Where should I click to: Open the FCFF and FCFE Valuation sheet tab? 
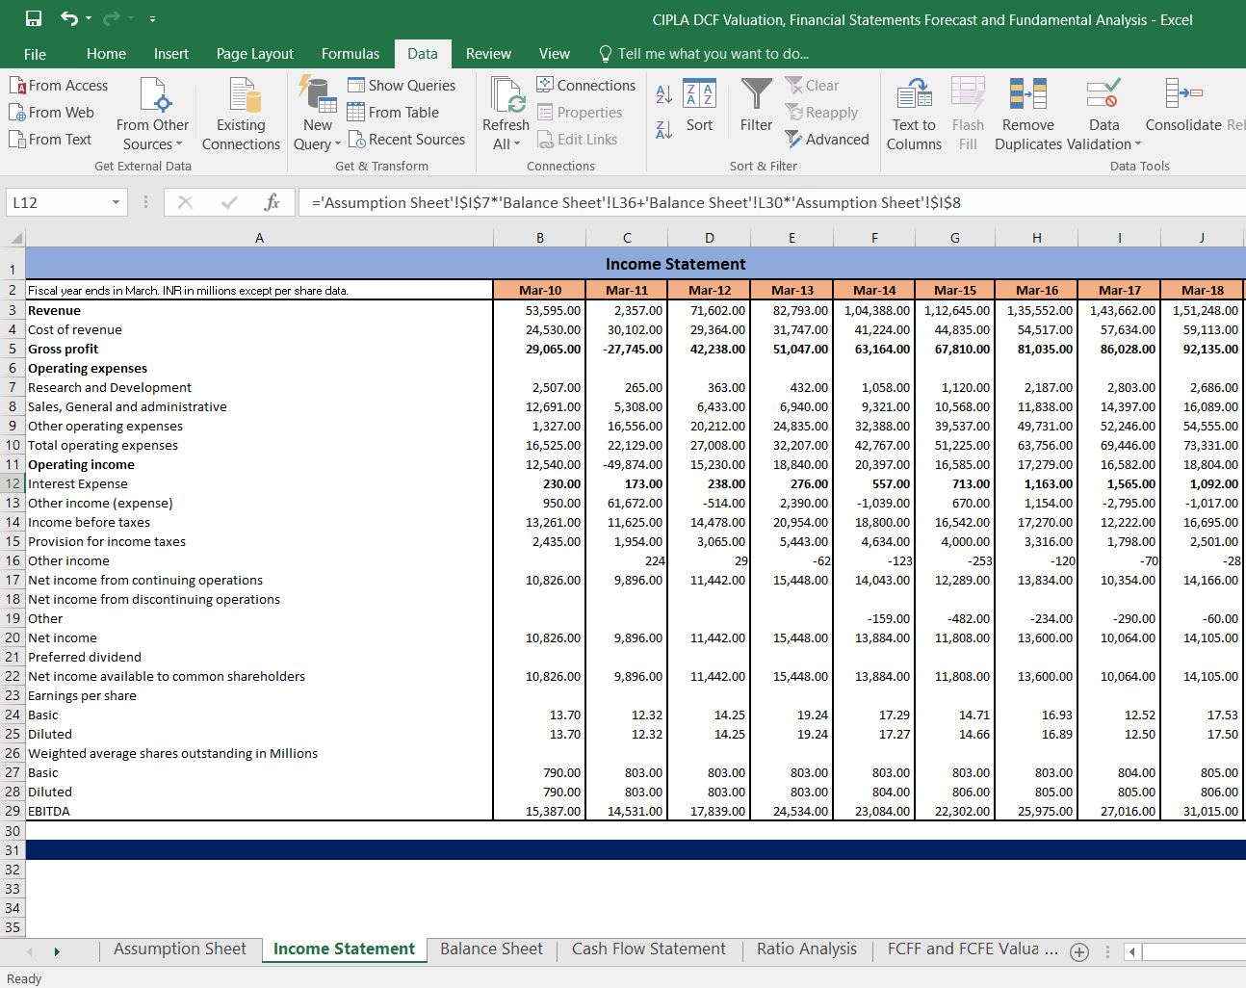pyautogui.click(x=973, y=949)
